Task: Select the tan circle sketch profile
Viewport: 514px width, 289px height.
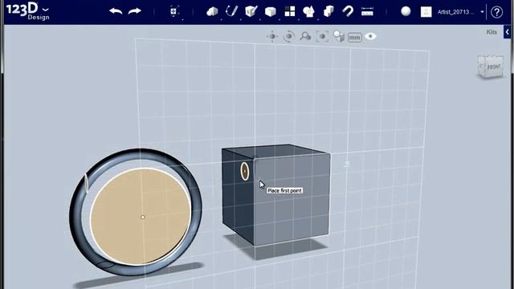Action: 141,216
